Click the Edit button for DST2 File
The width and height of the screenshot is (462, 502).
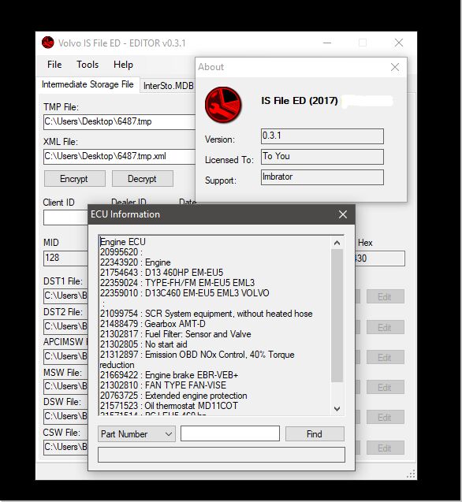click(x=385, y=327)
